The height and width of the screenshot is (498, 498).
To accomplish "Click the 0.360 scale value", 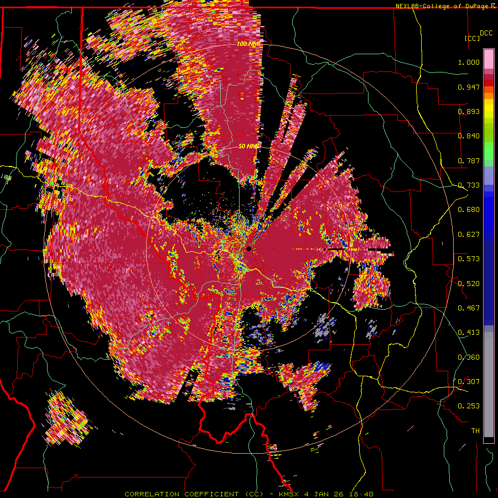I will coord(469,357).
